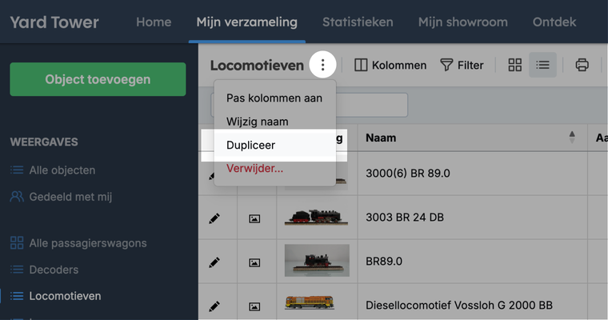Viewport: 608px width, 320px height.
Task: Switch to grid view icon
Action: pos(515,65)
